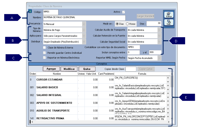Click the Modificar button
The width and height of the screenshot is (200, 129).
pyautogui.click(x=69, y=69)
